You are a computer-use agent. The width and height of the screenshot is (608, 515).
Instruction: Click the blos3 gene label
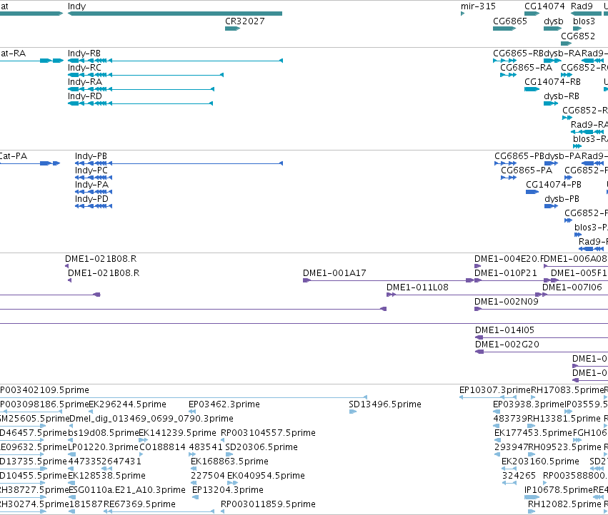point(584,21)
